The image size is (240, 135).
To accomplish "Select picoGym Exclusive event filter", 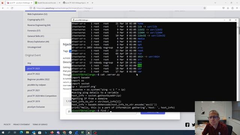I will tap(36, 107).
